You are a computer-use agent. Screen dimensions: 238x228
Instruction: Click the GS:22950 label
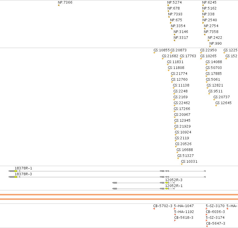coord(208,50)
